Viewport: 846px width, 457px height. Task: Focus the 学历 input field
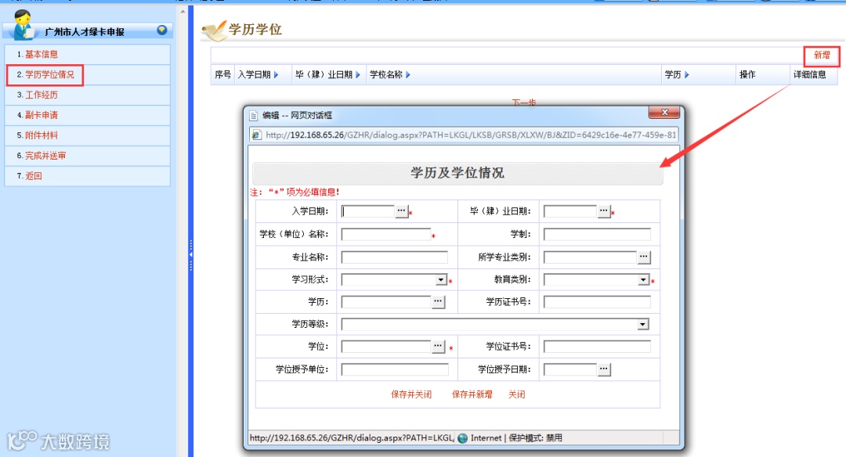coord(386,302)
